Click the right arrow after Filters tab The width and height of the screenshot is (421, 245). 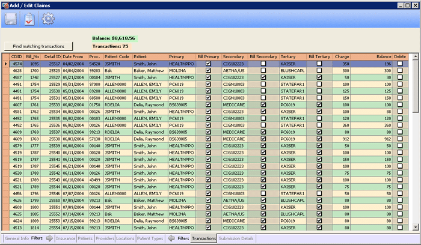coord(49,238)
